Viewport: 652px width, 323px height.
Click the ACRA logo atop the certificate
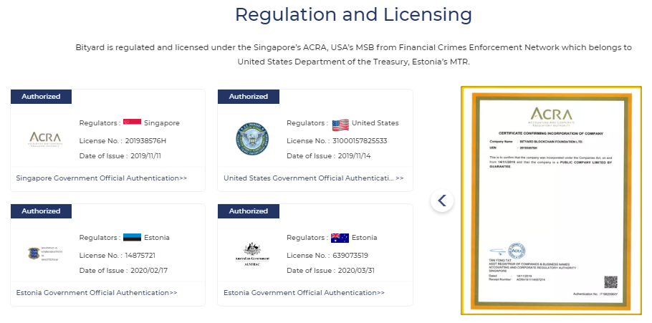click(x=551, y=117)
